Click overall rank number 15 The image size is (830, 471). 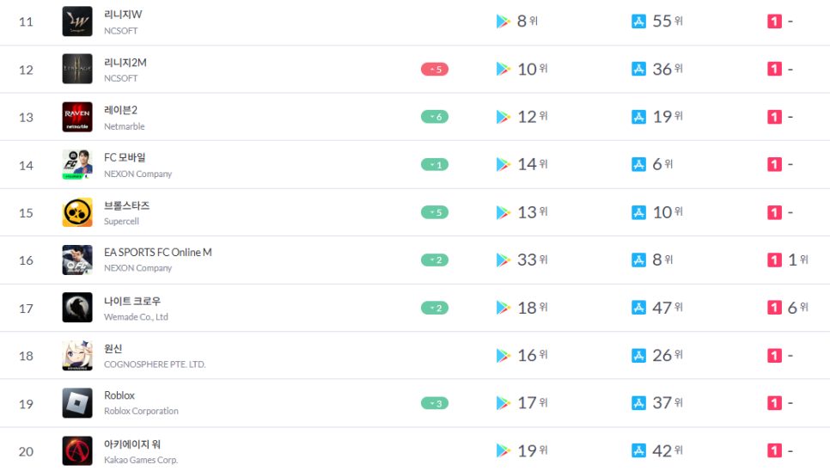coord(26,213)
